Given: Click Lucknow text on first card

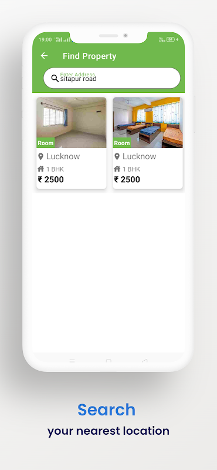Looking at the screenshot, I should click(63, 156).
